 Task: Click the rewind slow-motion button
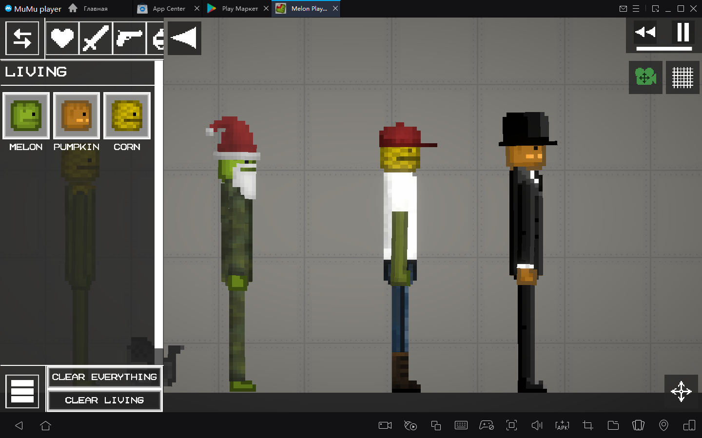645,32
